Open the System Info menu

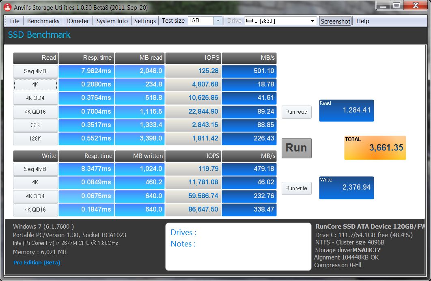click(112, 21)
